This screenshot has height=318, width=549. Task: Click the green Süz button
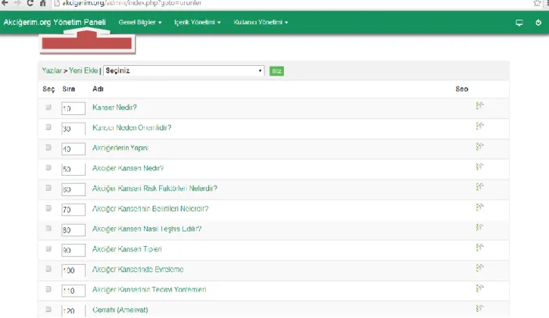tap(276, 71)
